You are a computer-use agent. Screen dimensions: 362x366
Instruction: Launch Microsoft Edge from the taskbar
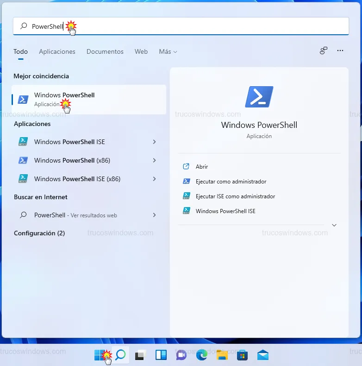tap(201, 355)
